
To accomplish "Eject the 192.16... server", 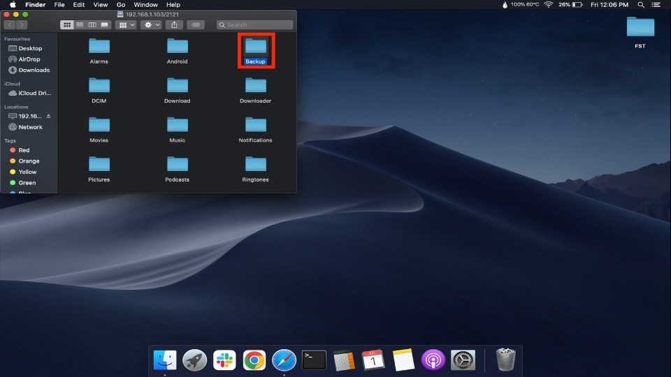I will point(48,116).
